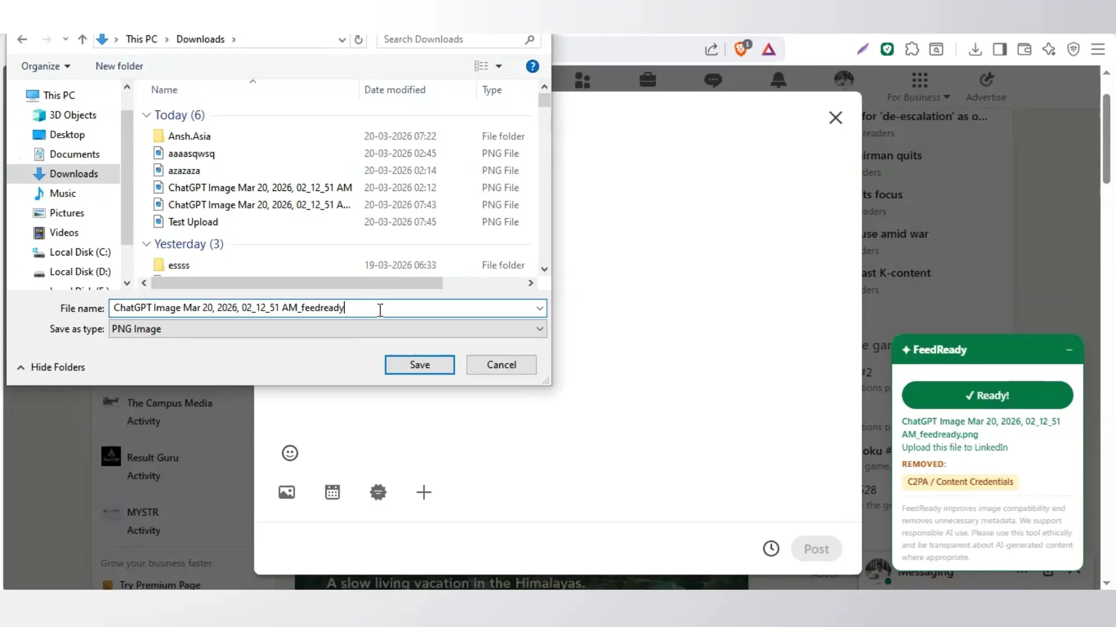Toggle the browser sidebar panel

coord(1000,49)
